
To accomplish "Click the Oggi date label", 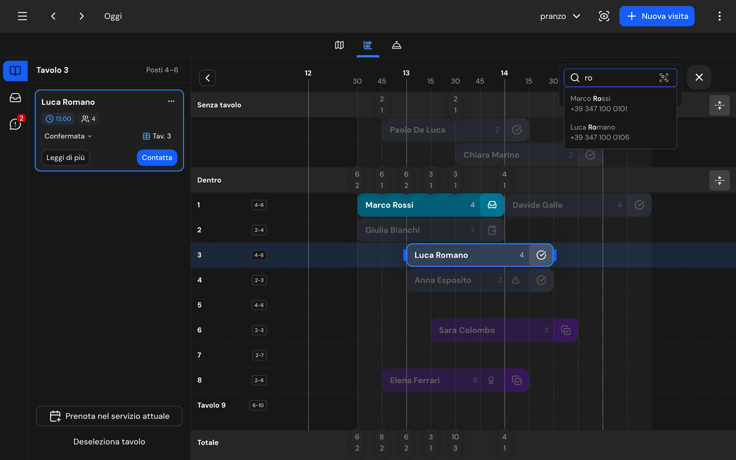I will [x=113, y=16].
